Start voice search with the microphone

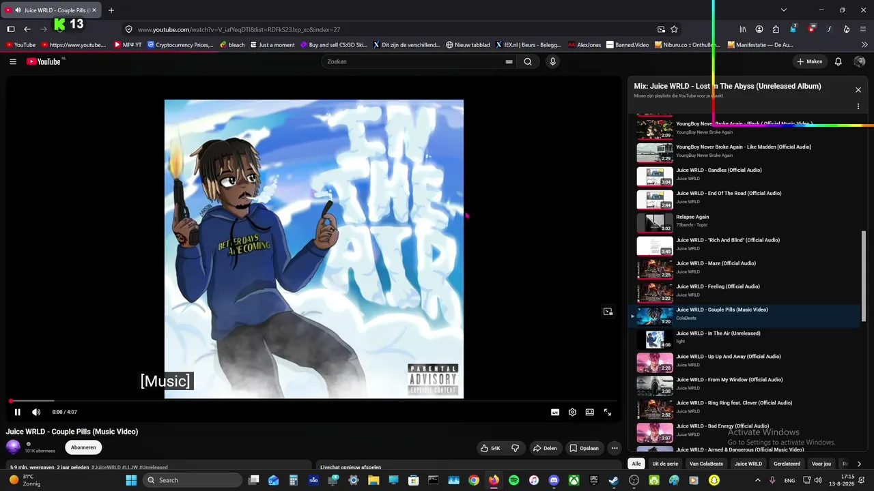pyautogui.click(x=553, y=61)
